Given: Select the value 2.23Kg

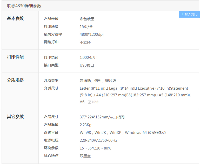Looking at the screenshot, I should [86, 125].
